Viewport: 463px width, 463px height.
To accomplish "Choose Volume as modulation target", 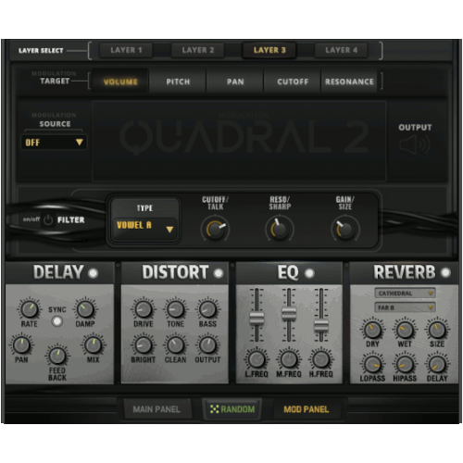I will click(x=120, y=81).
